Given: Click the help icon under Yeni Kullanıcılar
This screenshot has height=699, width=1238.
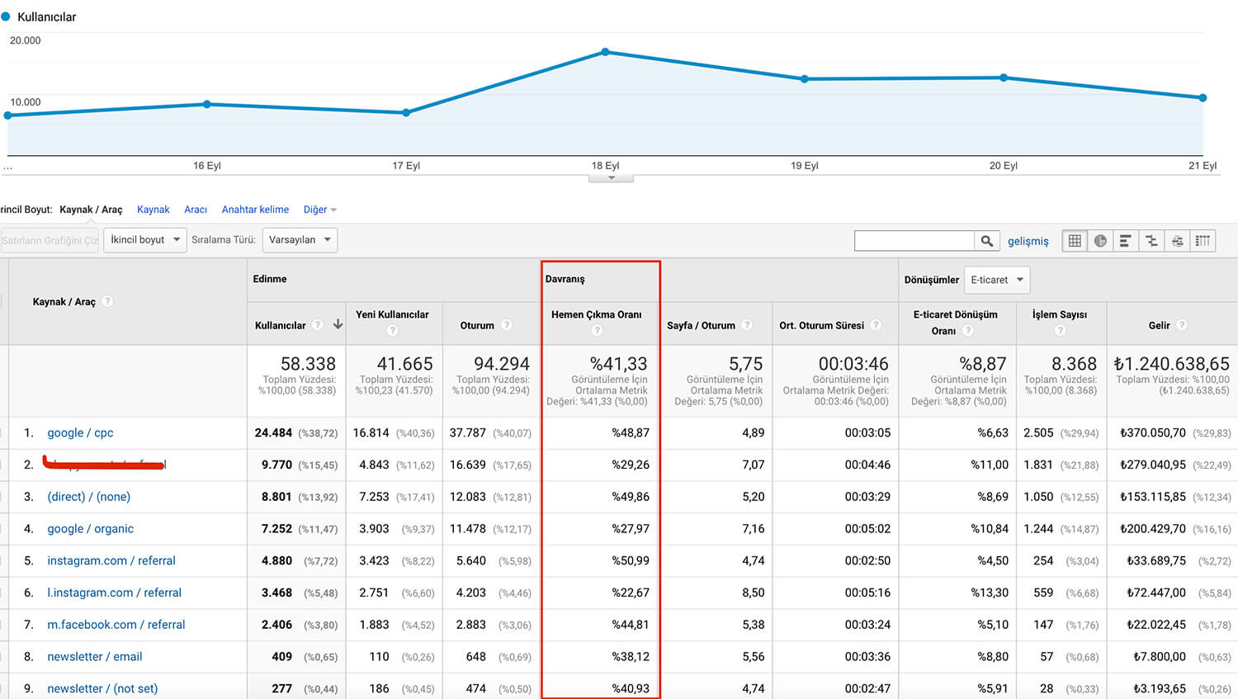Looking at the screenshot, I should [x=392, y=330].
